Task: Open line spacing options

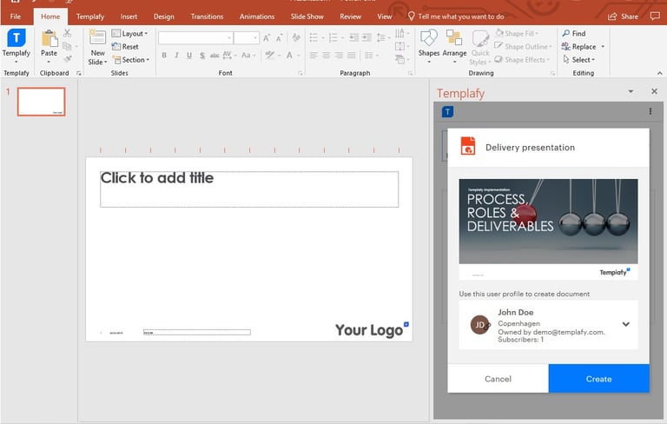Action: tap(384, 38)
